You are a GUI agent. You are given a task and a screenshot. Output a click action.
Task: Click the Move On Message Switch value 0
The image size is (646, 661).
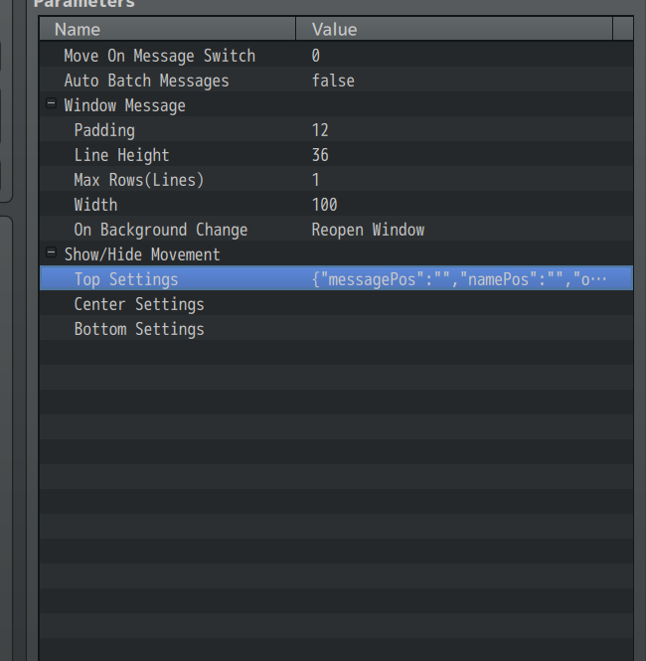(x=316, y=56)
